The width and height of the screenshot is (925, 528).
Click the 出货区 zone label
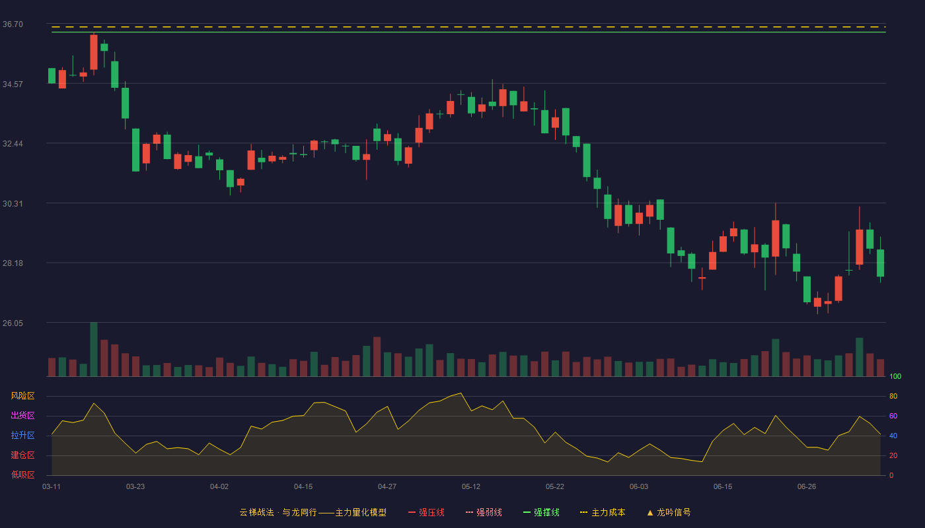(22, 416)
